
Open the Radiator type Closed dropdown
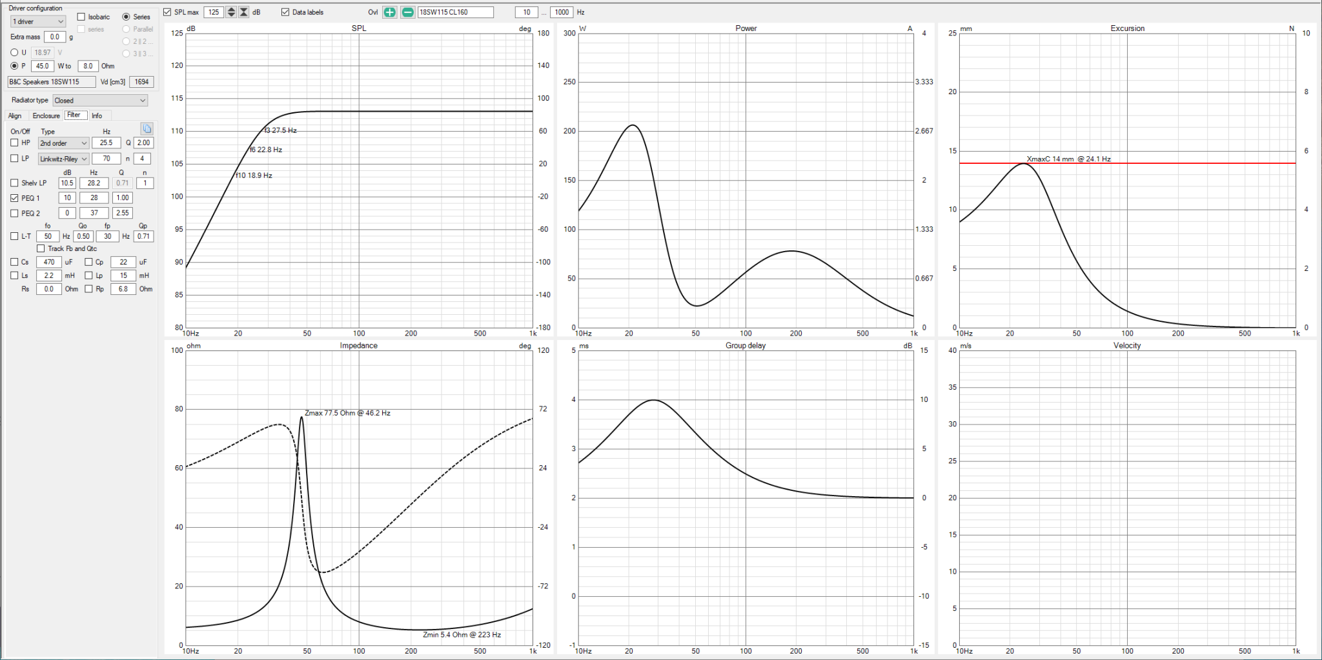tap(100, 101)
